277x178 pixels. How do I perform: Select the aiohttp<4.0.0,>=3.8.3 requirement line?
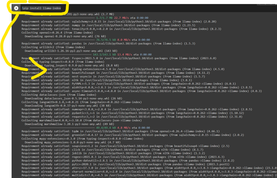[137, 88]
